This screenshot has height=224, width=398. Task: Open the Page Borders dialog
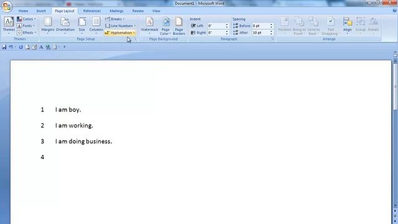pyautogui.click(x=179, y=26)
